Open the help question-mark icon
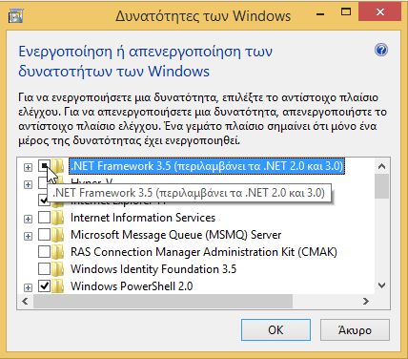408x359 pixels. [381, 50]
